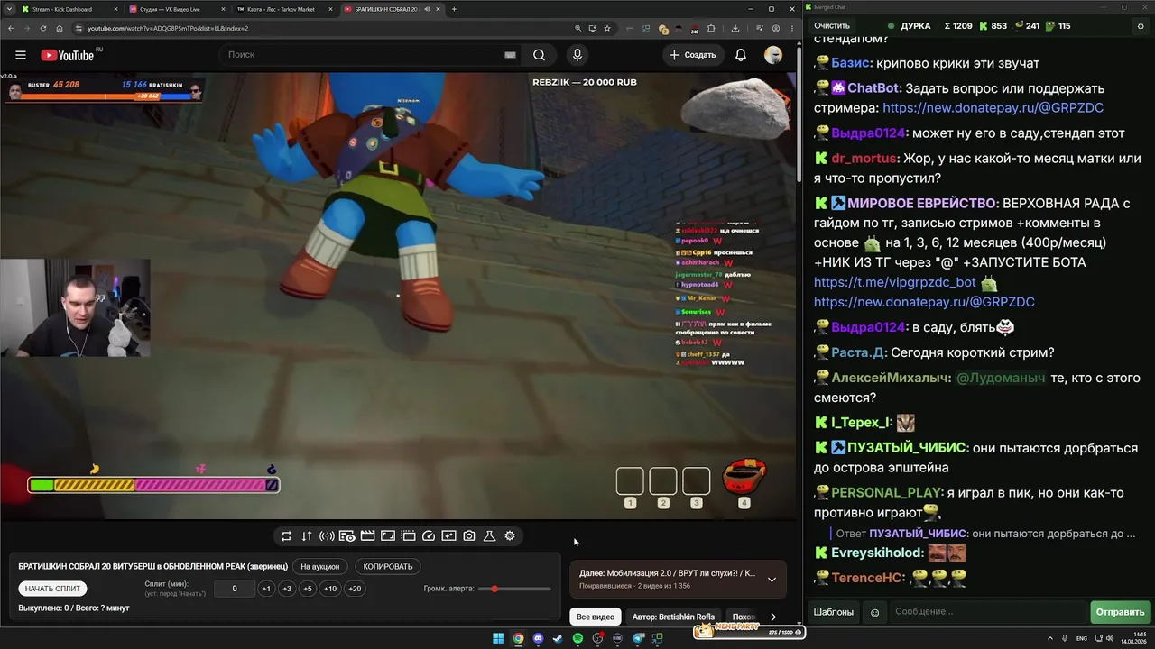
Task: Open browser downloads
Action: pyautogui.click(x=735, y=28)
